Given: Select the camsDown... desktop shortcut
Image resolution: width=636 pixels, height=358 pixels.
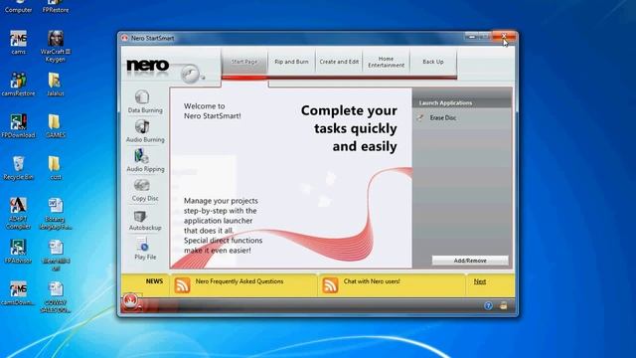Looking at the screenshot, I should pyautogui.click(x=18, y=293).
